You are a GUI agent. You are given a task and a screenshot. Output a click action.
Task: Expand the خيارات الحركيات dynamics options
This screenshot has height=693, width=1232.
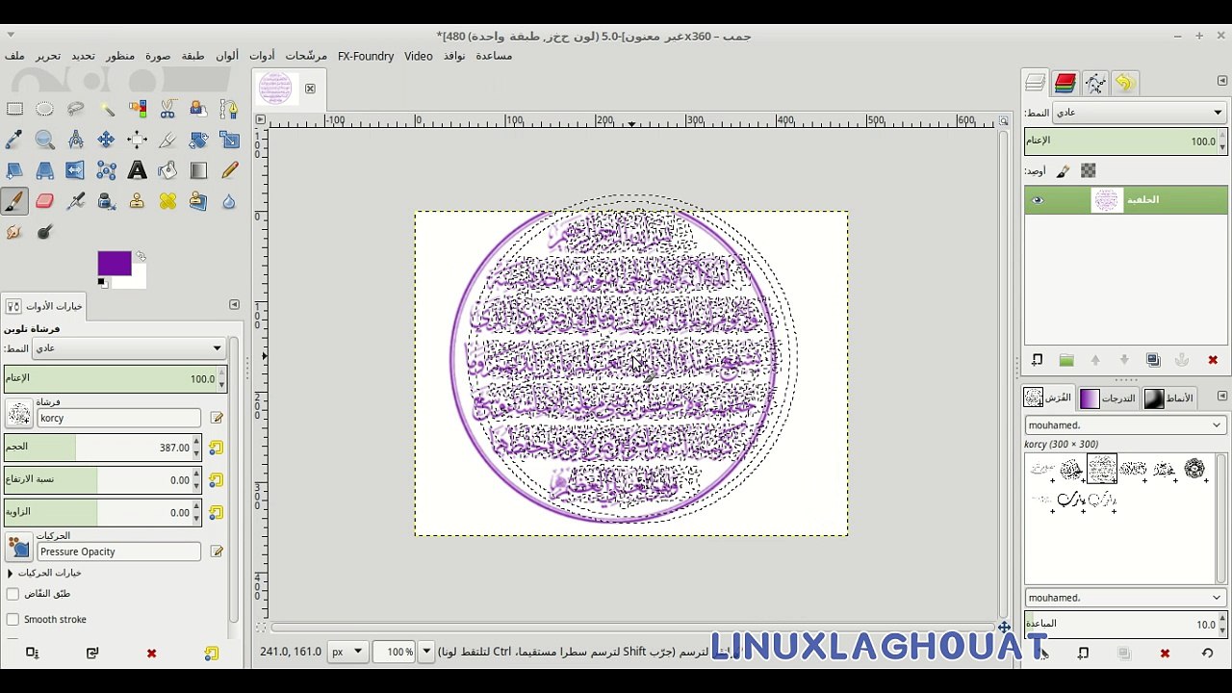click(10, 573)
